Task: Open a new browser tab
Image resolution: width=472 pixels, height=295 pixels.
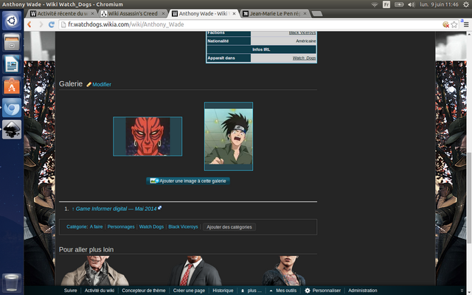Action: tap(316, 14)
